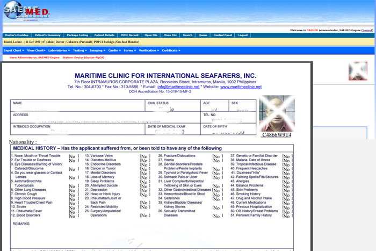Open the Doctor's Desktop tab
This screenshot has height=251, width=376.
coord(17,35)
